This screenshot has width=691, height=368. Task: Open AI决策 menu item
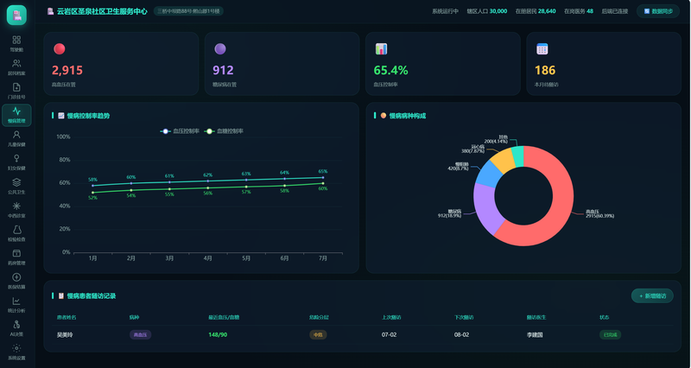(x=16, y=329)
